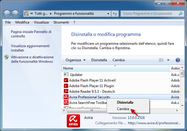Click the Forward navigation arrow button

coord(15,14)
